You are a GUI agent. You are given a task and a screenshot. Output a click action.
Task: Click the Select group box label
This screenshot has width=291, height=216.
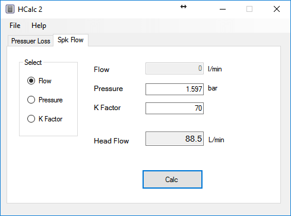(x=33, y=62)
